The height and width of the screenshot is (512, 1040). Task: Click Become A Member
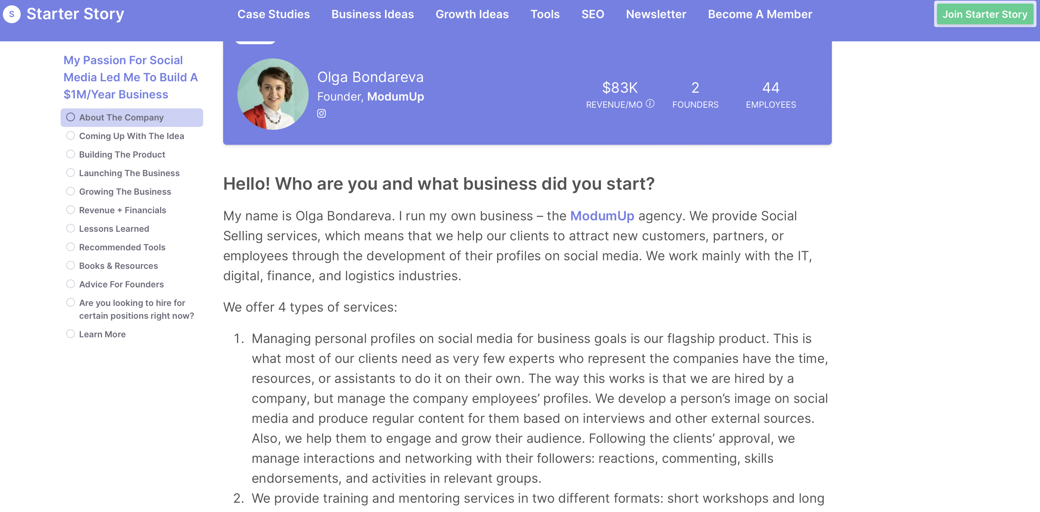(760, 14)
